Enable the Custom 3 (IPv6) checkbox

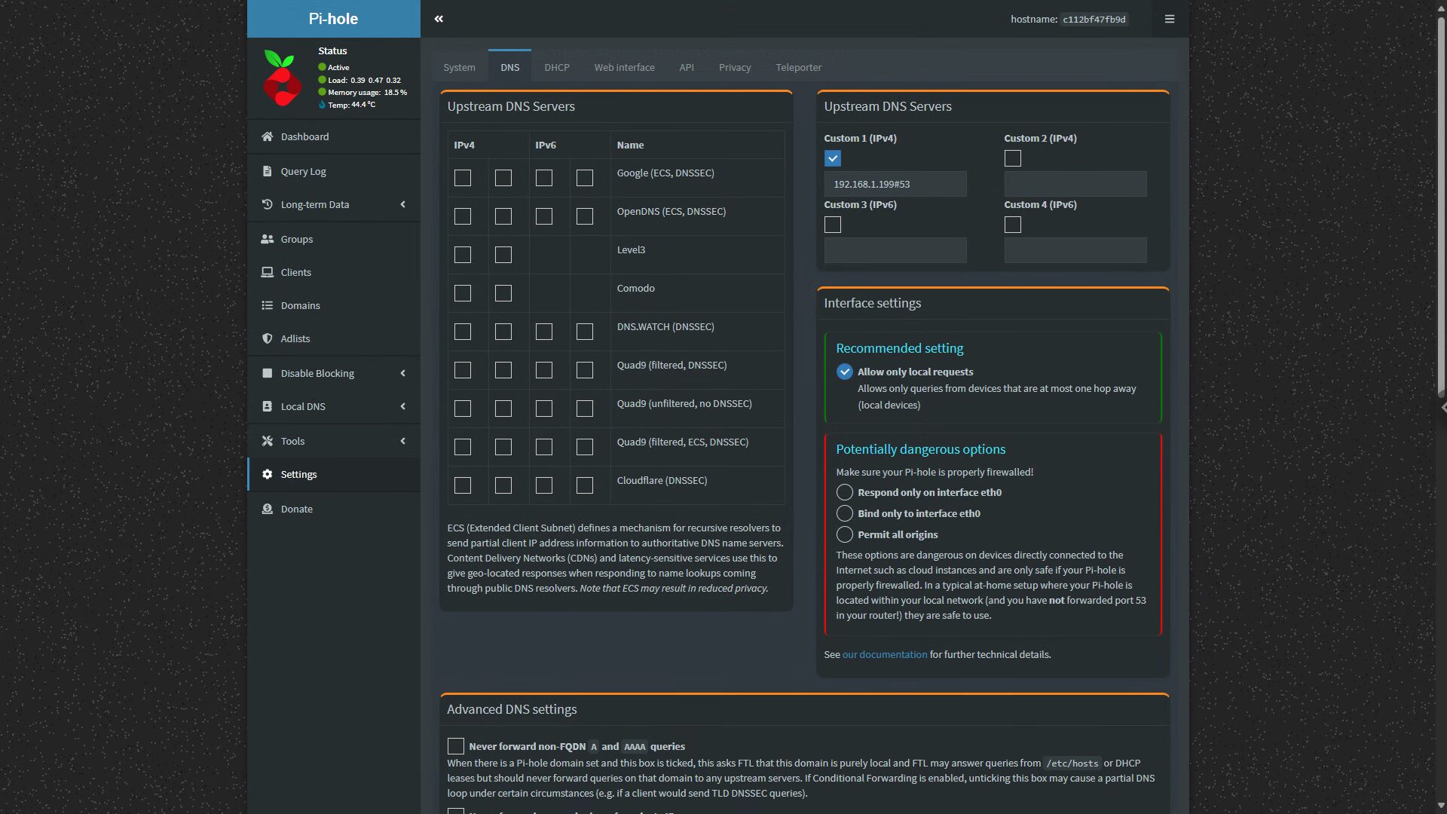pyautogui.click(x=833, y=225)
